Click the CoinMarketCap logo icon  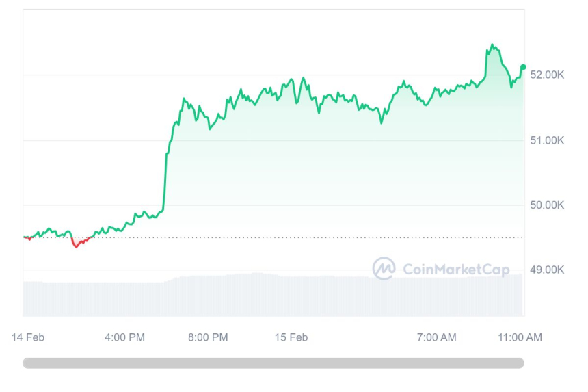point(384,268)
